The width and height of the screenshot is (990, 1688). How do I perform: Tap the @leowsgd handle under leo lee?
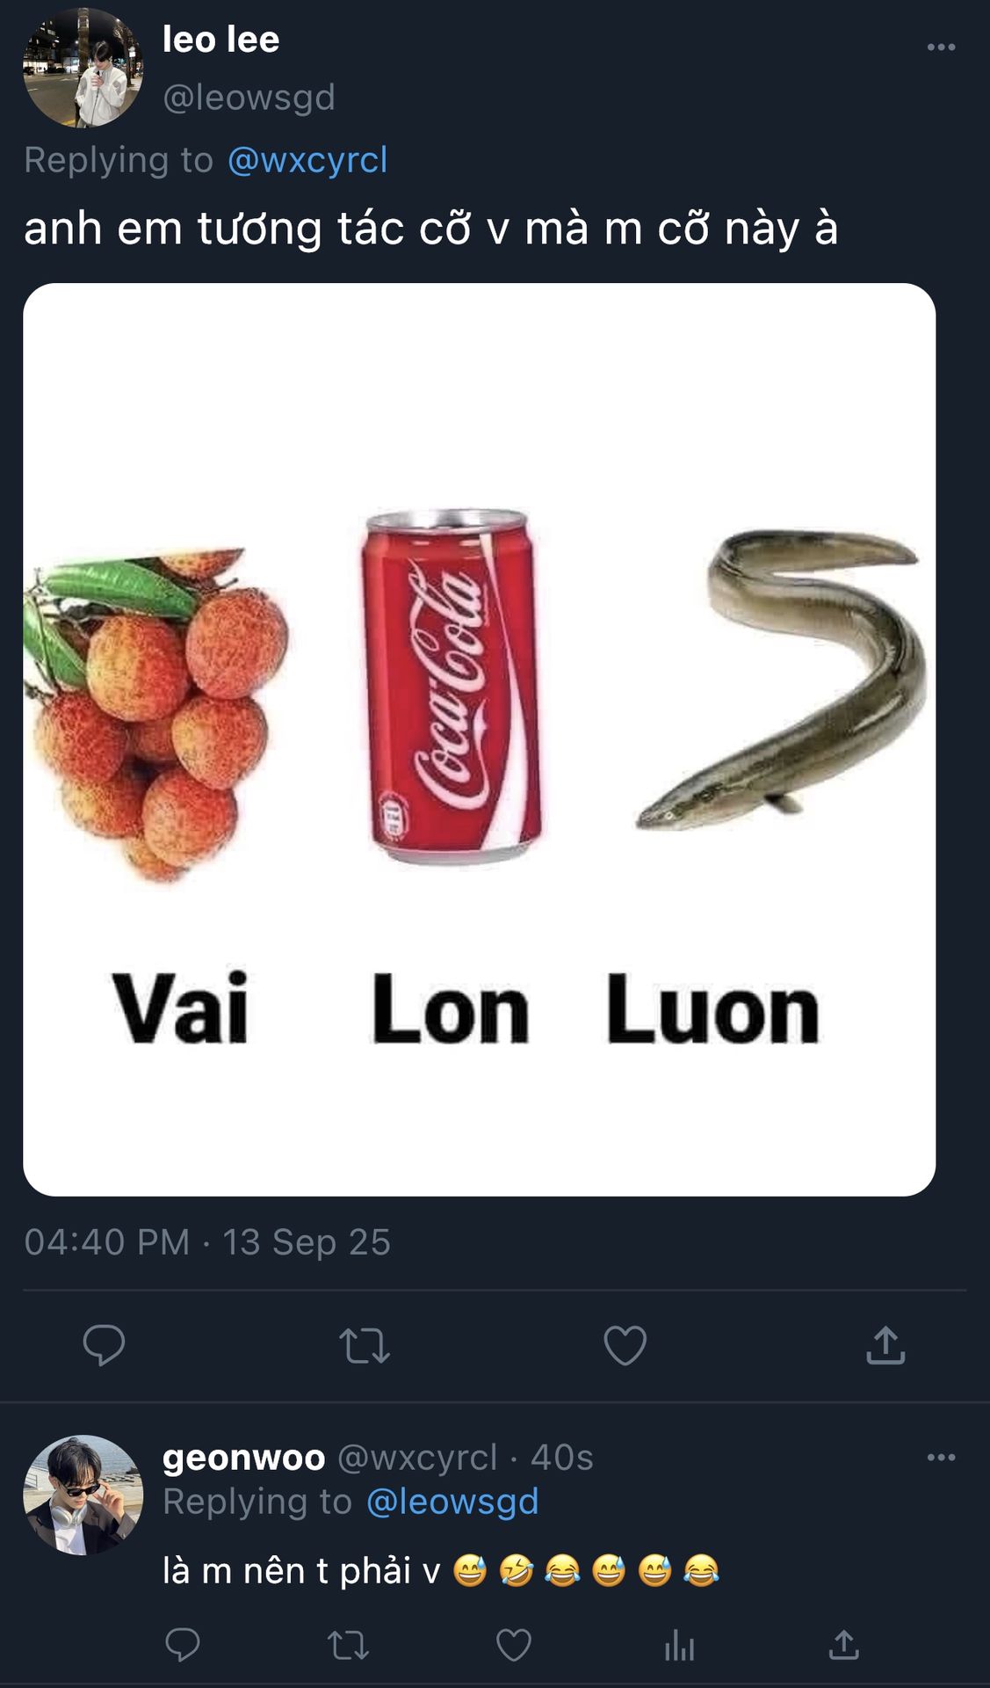click(249, 98)
